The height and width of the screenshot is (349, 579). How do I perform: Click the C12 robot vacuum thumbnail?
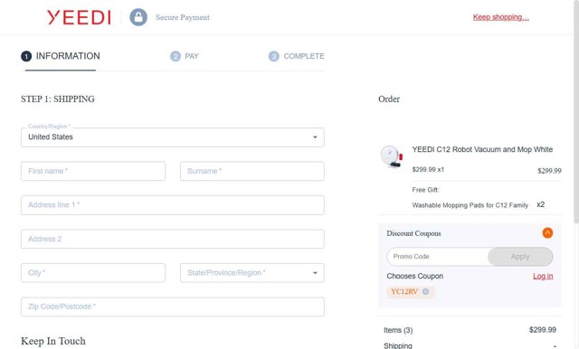392,156
